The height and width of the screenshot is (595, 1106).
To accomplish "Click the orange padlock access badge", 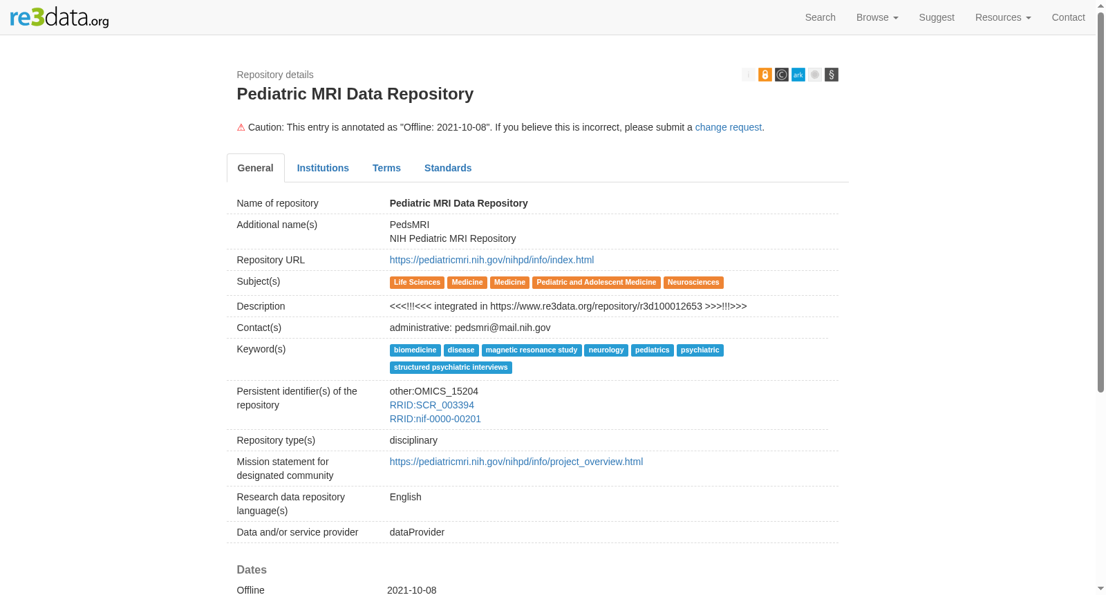I will [765, 75].
